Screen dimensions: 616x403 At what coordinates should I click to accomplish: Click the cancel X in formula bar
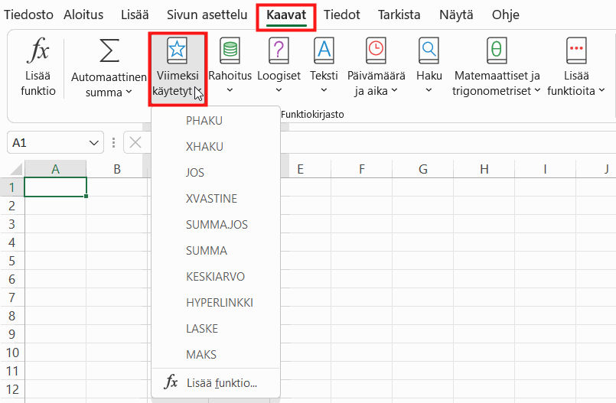[x=135, y=142]
